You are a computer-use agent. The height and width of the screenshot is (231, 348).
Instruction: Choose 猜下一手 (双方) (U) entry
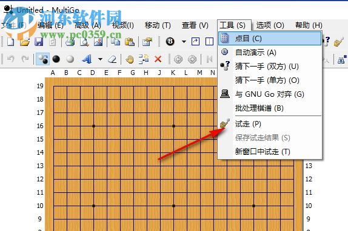click(270, 67)
